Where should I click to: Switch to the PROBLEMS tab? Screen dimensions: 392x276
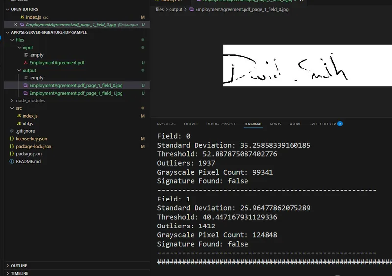(166, 124)
